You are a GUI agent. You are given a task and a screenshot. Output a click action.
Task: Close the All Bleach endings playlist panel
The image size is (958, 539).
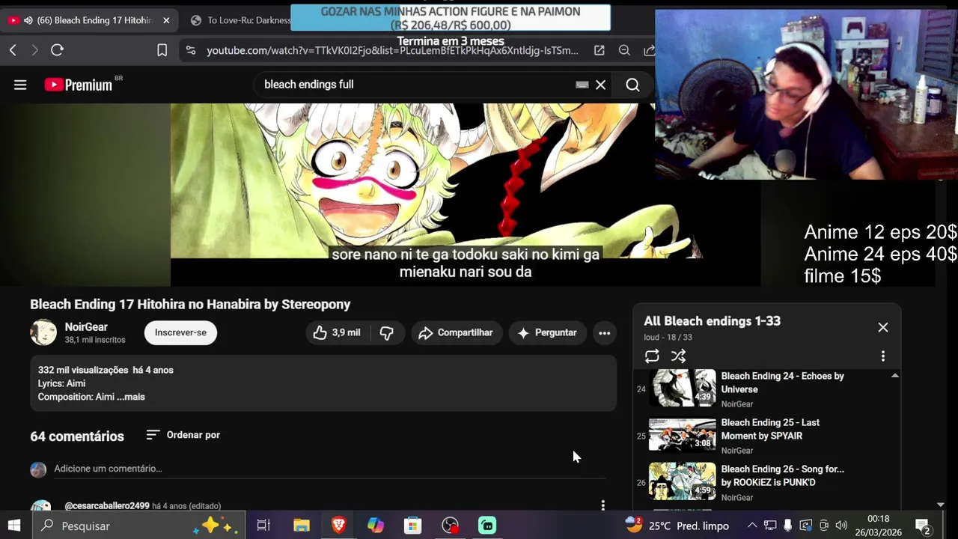[x=883, y=327]
